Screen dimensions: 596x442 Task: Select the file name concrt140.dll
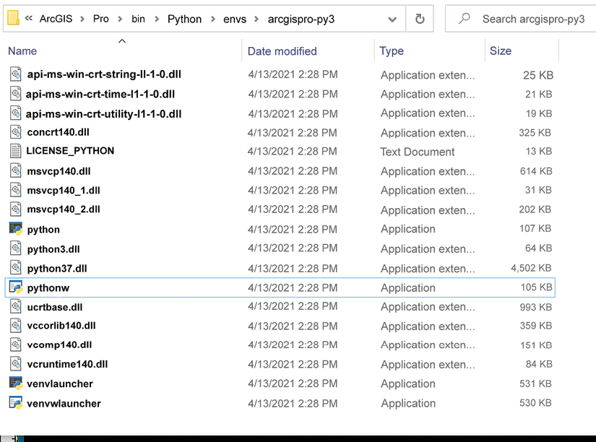[59, 132]
